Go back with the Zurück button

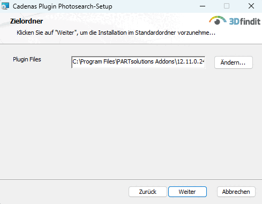click(x=148, y=192)
